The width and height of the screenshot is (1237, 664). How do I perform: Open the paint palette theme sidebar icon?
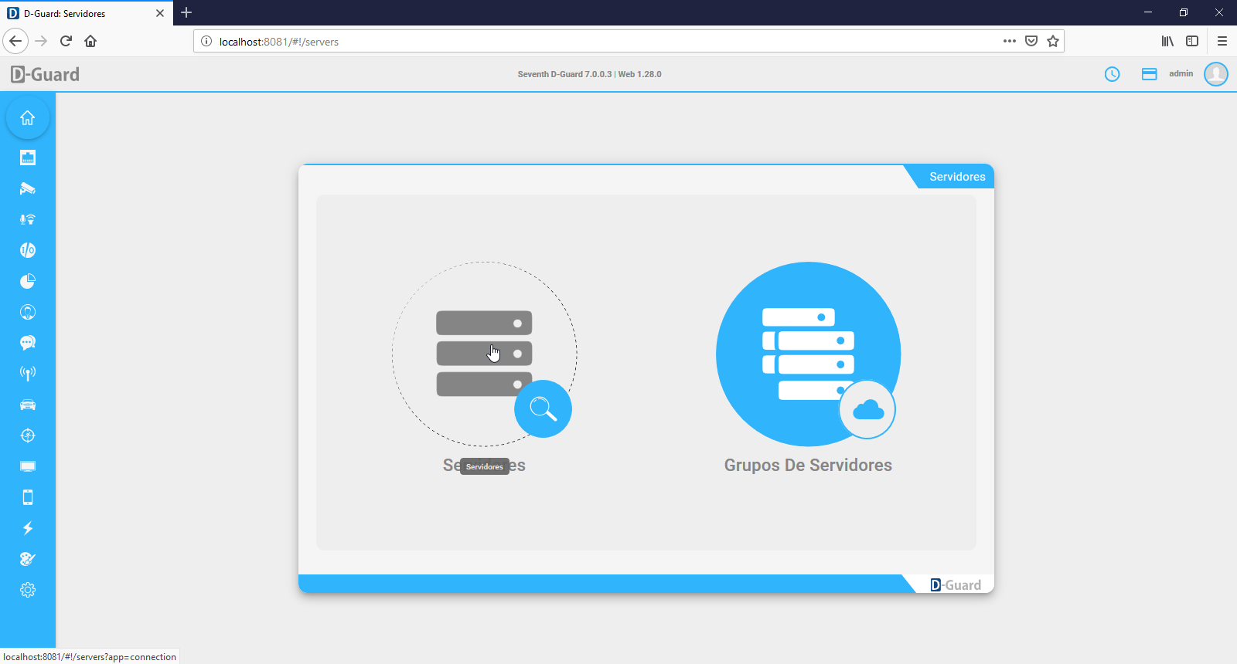[28, 559]
